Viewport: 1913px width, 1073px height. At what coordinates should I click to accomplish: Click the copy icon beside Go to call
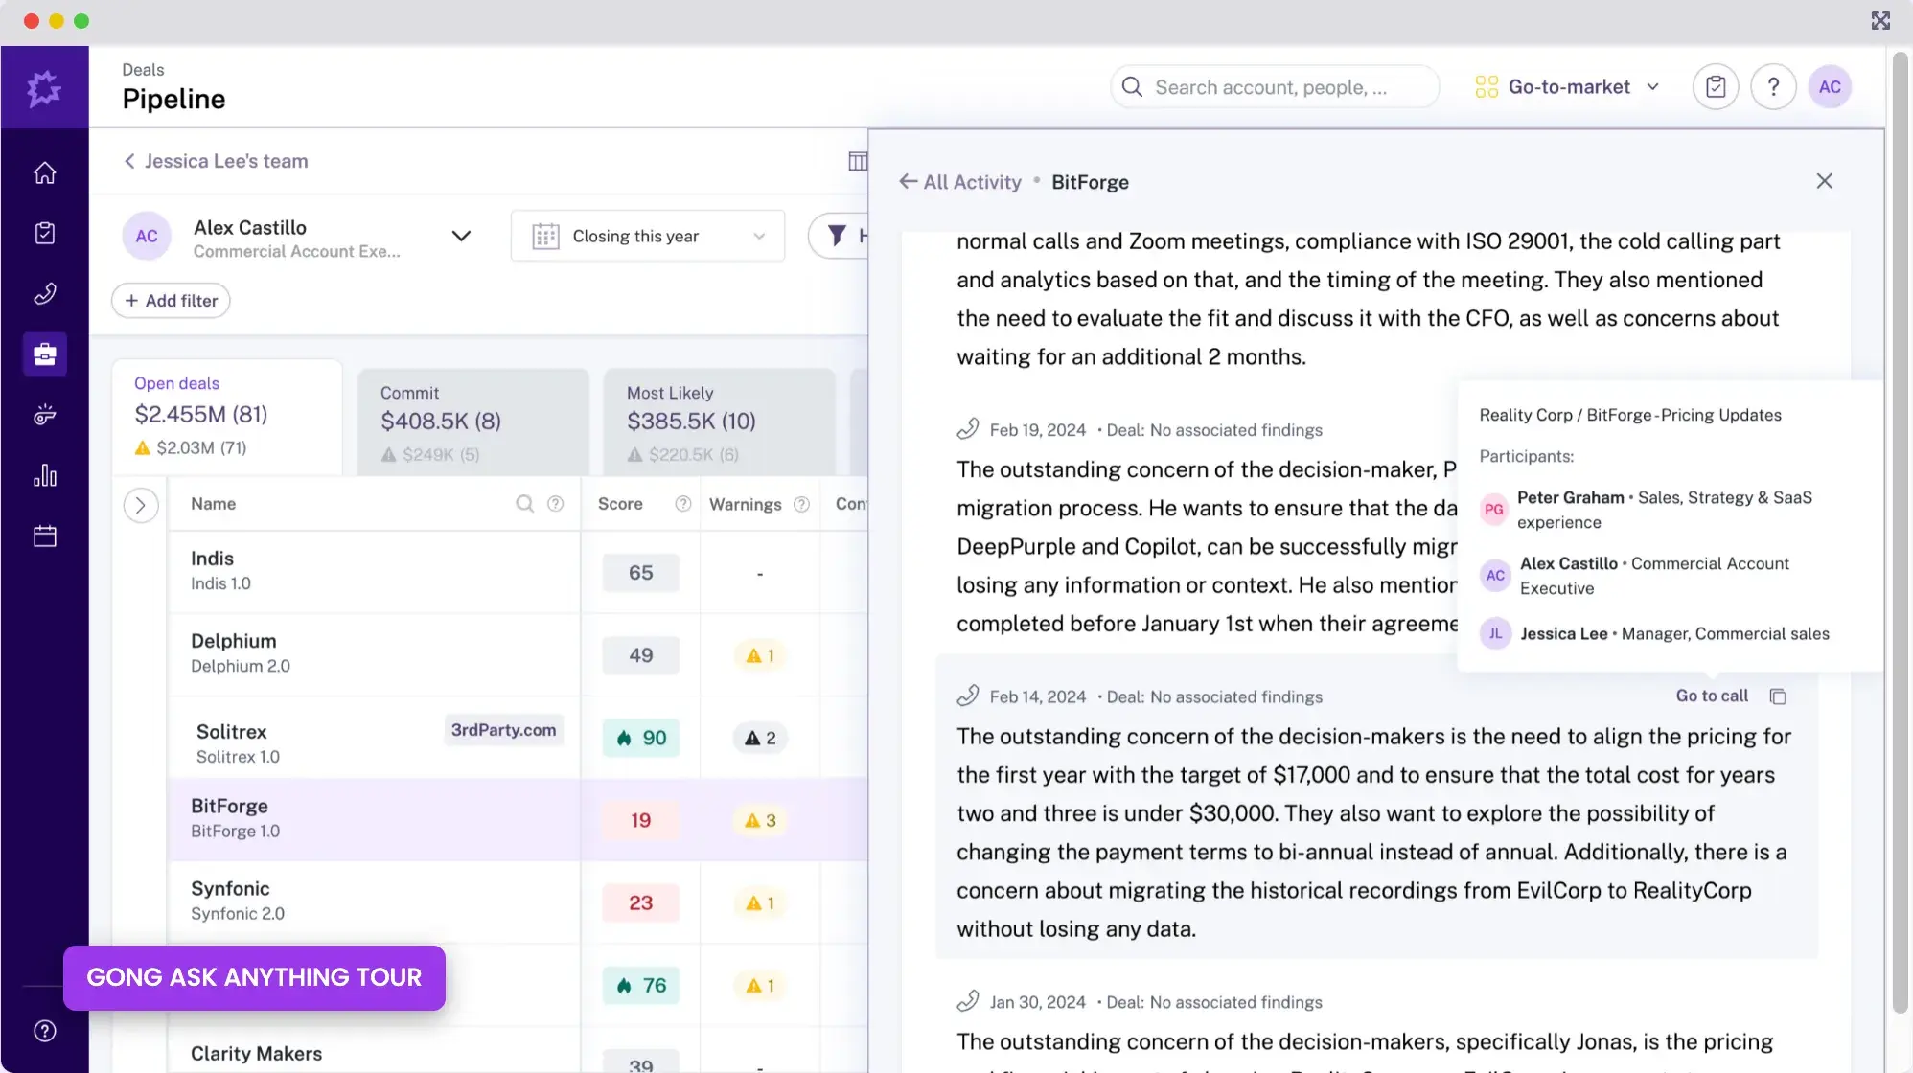pyautogui.click(x=1778, y=696)
